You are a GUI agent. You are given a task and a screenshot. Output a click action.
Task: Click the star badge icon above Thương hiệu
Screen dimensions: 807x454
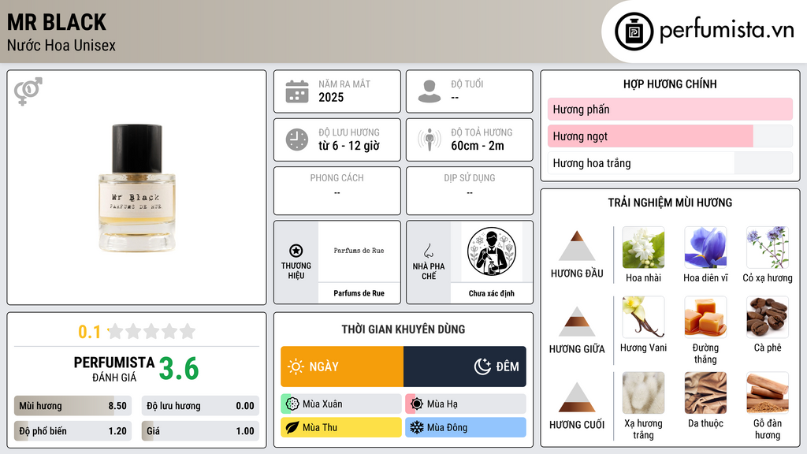(296, 251)
